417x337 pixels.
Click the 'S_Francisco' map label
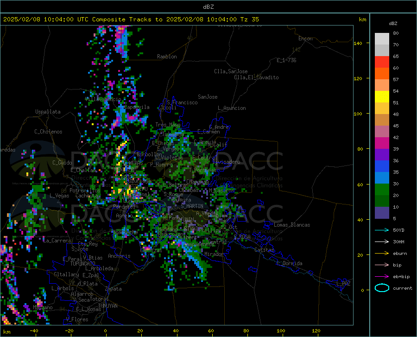coord(182,102)
